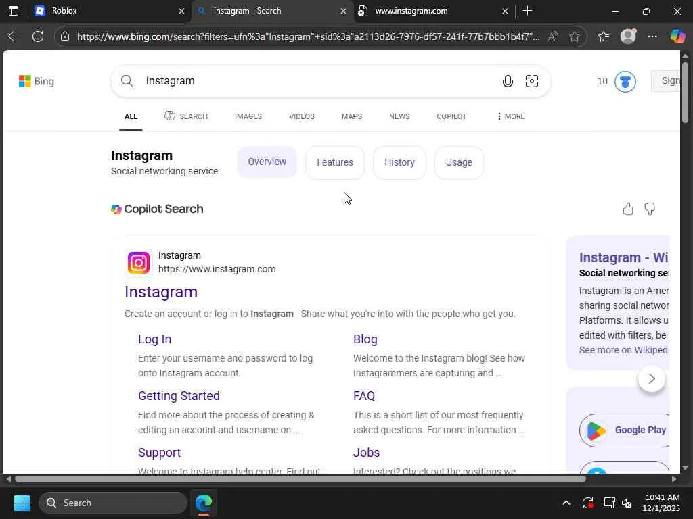
Task: Switch to the Roblox tab
Action: 110,11
